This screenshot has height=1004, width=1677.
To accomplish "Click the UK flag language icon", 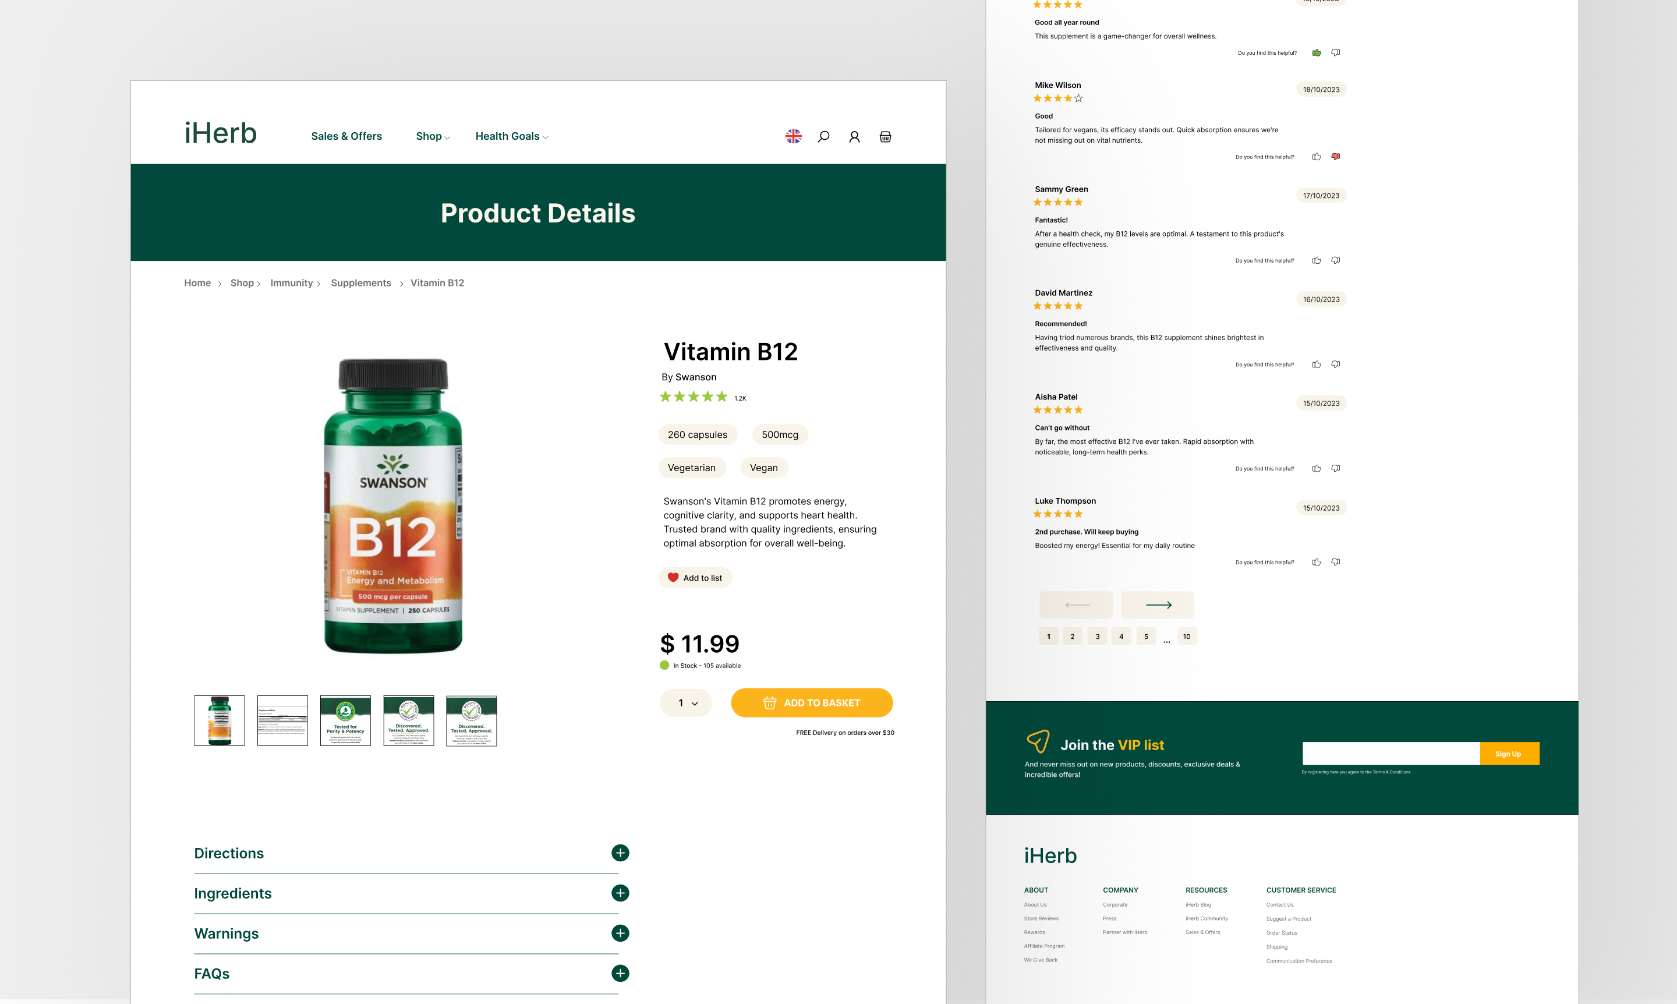I will tap(794, 136).
